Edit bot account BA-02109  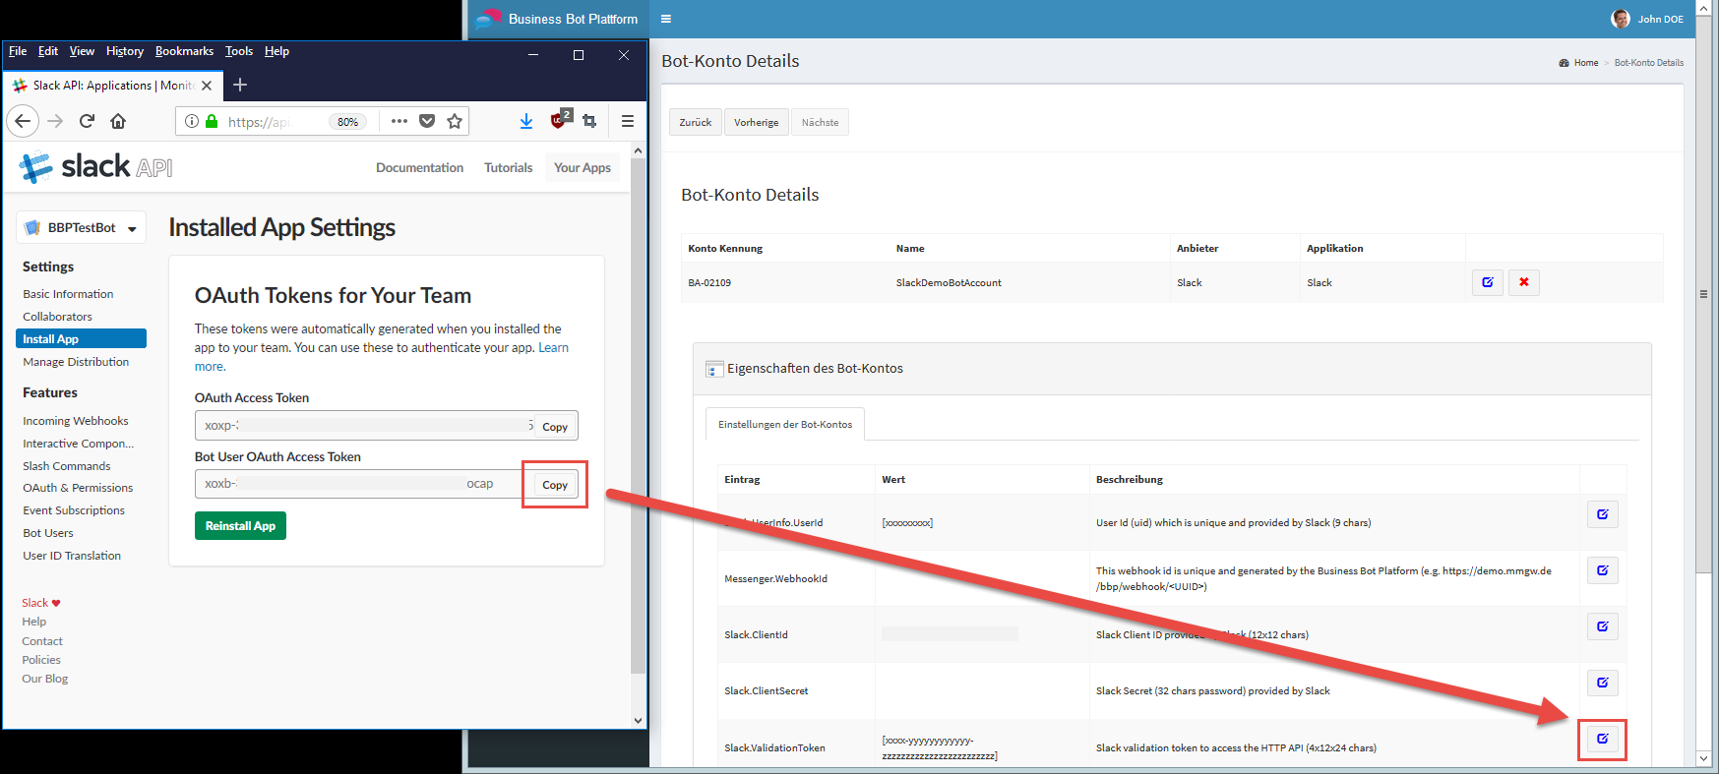pos(1488,282)
